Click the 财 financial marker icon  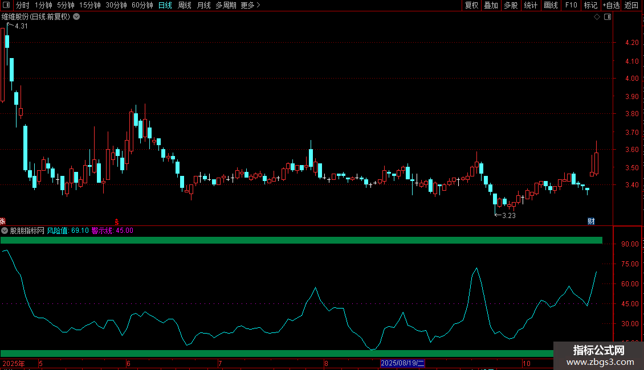tap(591, 221)
